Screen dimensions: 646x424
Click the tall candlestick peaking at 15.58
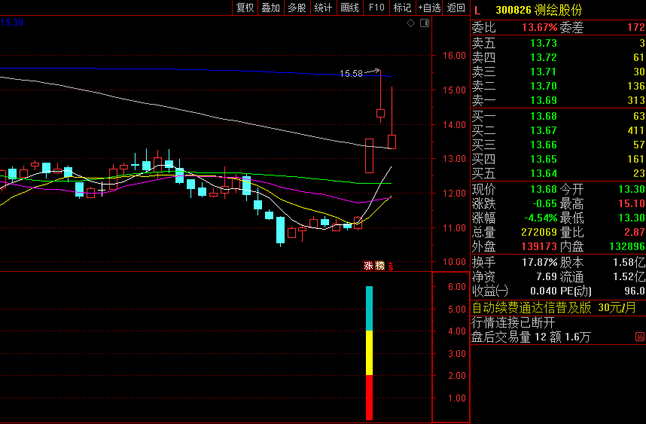tap(381, 113)
